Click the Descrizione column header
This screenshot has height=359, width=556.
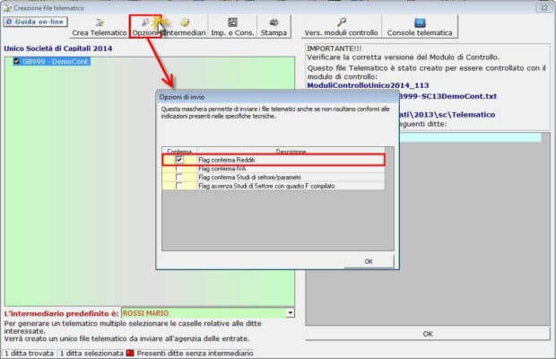[x=291, y=152]
